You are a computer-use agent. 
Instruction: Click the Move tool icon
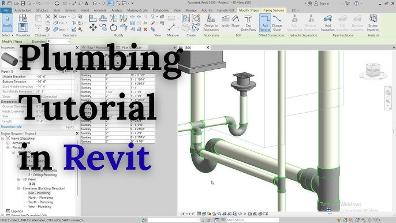93,27
